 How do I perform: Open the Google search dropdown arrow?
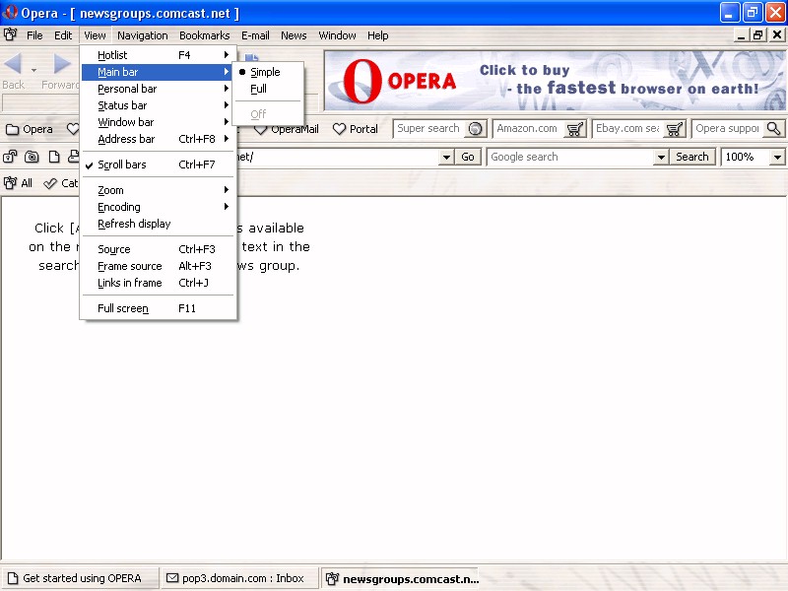coord(661,158)
